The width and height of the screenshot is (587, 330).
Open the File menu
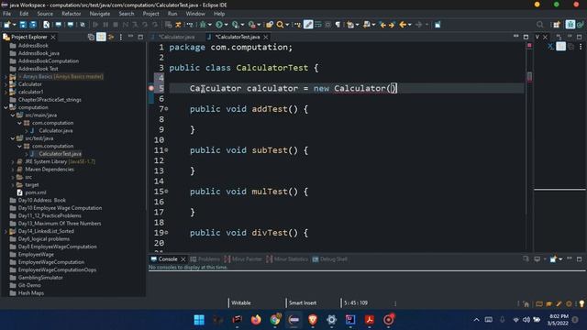6,14
